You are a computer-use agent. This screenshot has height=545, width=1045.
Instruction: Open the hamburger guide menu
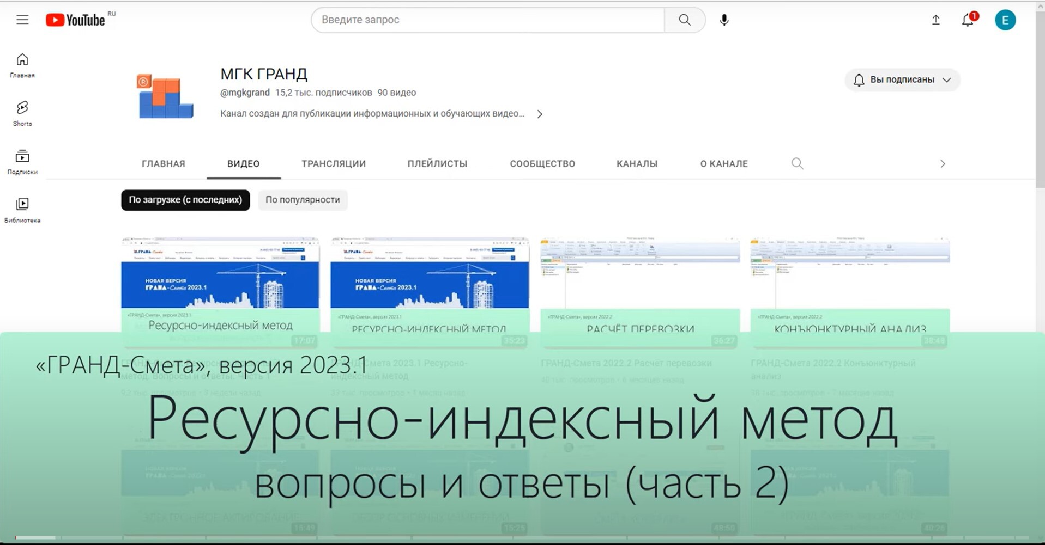[22, 20]
